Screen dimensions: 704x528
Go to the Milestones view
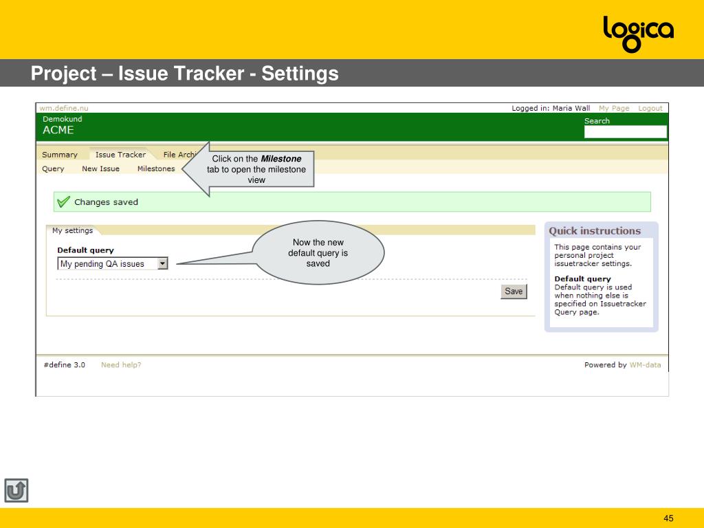tap(156, 168)
